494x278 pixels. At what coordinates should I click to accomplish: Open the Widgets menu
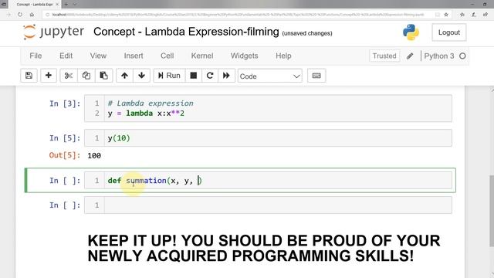click(x=244, y=56)
